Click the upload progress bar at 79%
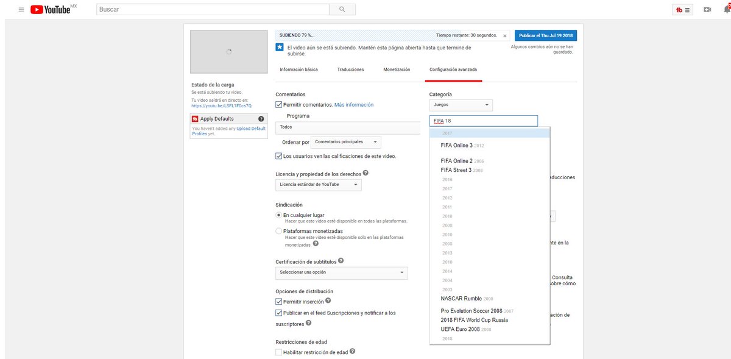This screenshot has width=731, height=359. click(x=393, y=35)
